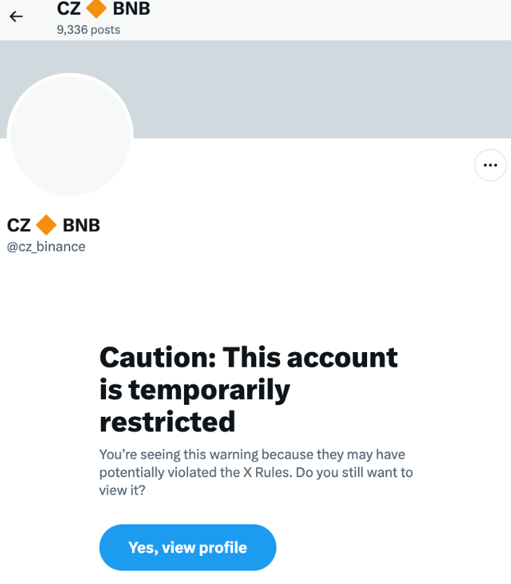The height and width of the screenshot is (584, 511).
Task: Click the orange diamond in the top header title
Action: [x=96, y=9]
